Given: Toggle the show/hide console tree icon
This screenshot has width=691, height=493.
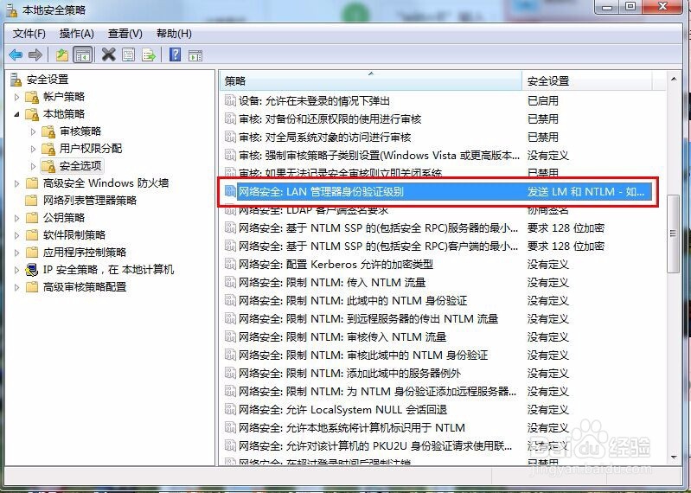Looking at the screenshot, I should pos(83,55).
